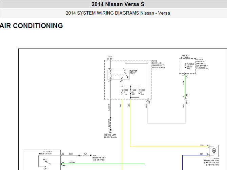This screenshot has height=170, width=227.
Task: Click the 'FUSIBLE LINK BOX (BATTERY)' label
Action: tap(201, 61)
